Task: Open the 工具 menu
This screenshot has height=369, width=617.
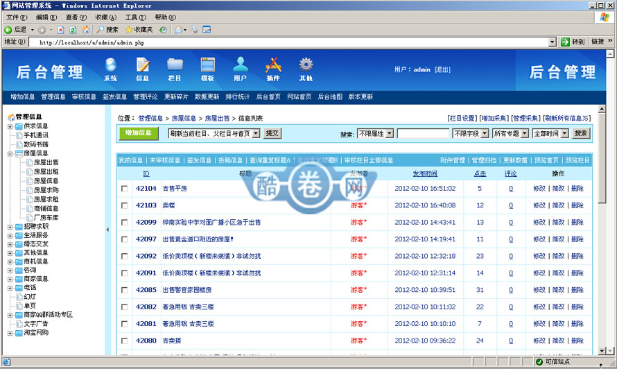Action: 135,17
